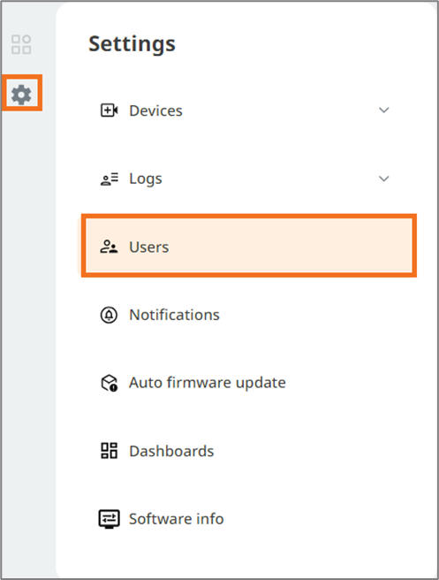Screen dimensions: 439x580
Task: Click the Settings gear icon
Action: [21, 95]
